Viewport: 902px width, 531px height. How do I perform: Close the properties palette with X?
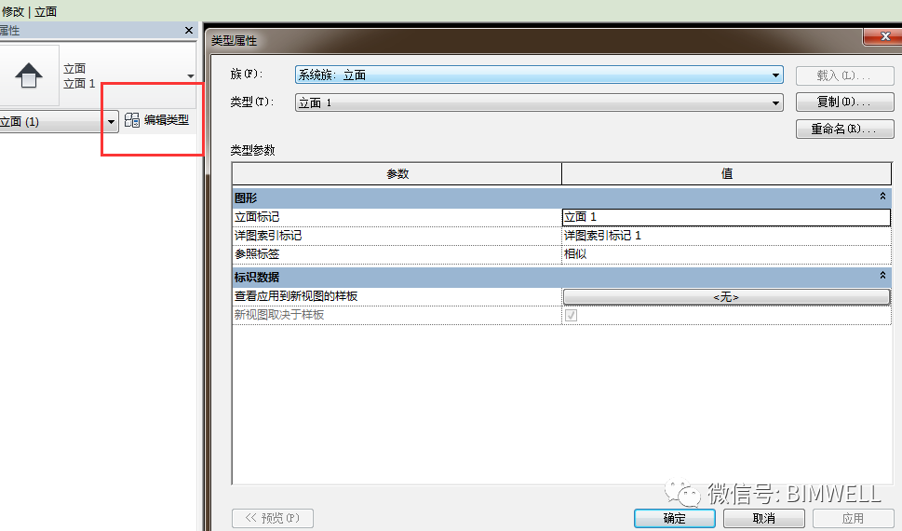pos(189,31)
